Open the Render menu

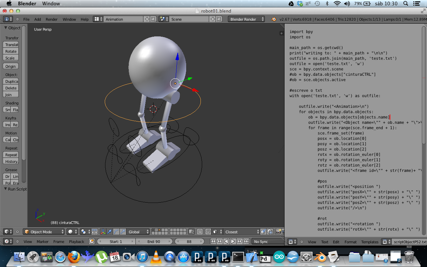(51, 19)
